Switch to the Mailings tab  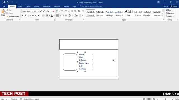[57, 6]
